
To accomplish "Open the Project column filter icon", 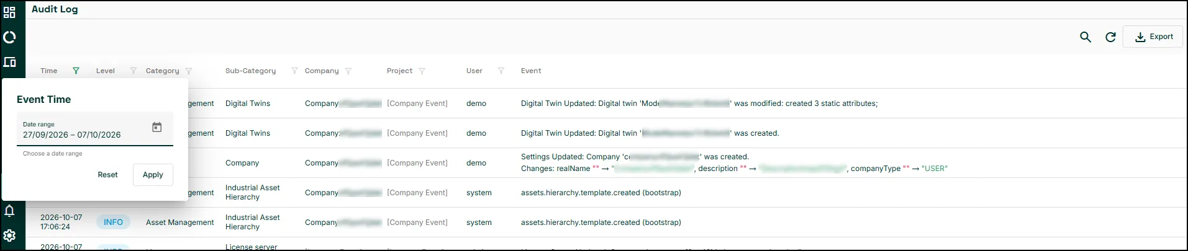I will (422, 71).
